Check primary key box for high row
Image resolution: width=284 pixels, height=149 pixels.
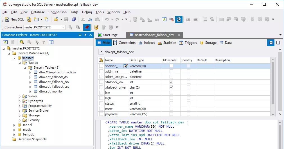click(x=101, y=98)
